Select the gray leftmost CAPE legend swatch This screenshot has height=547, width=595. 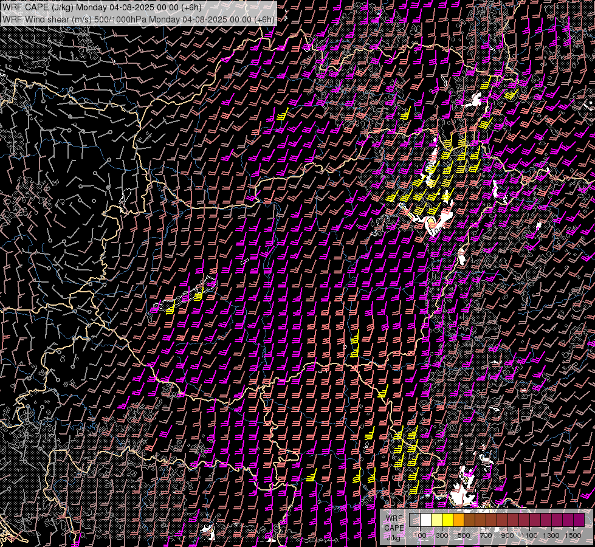(414, 520)
